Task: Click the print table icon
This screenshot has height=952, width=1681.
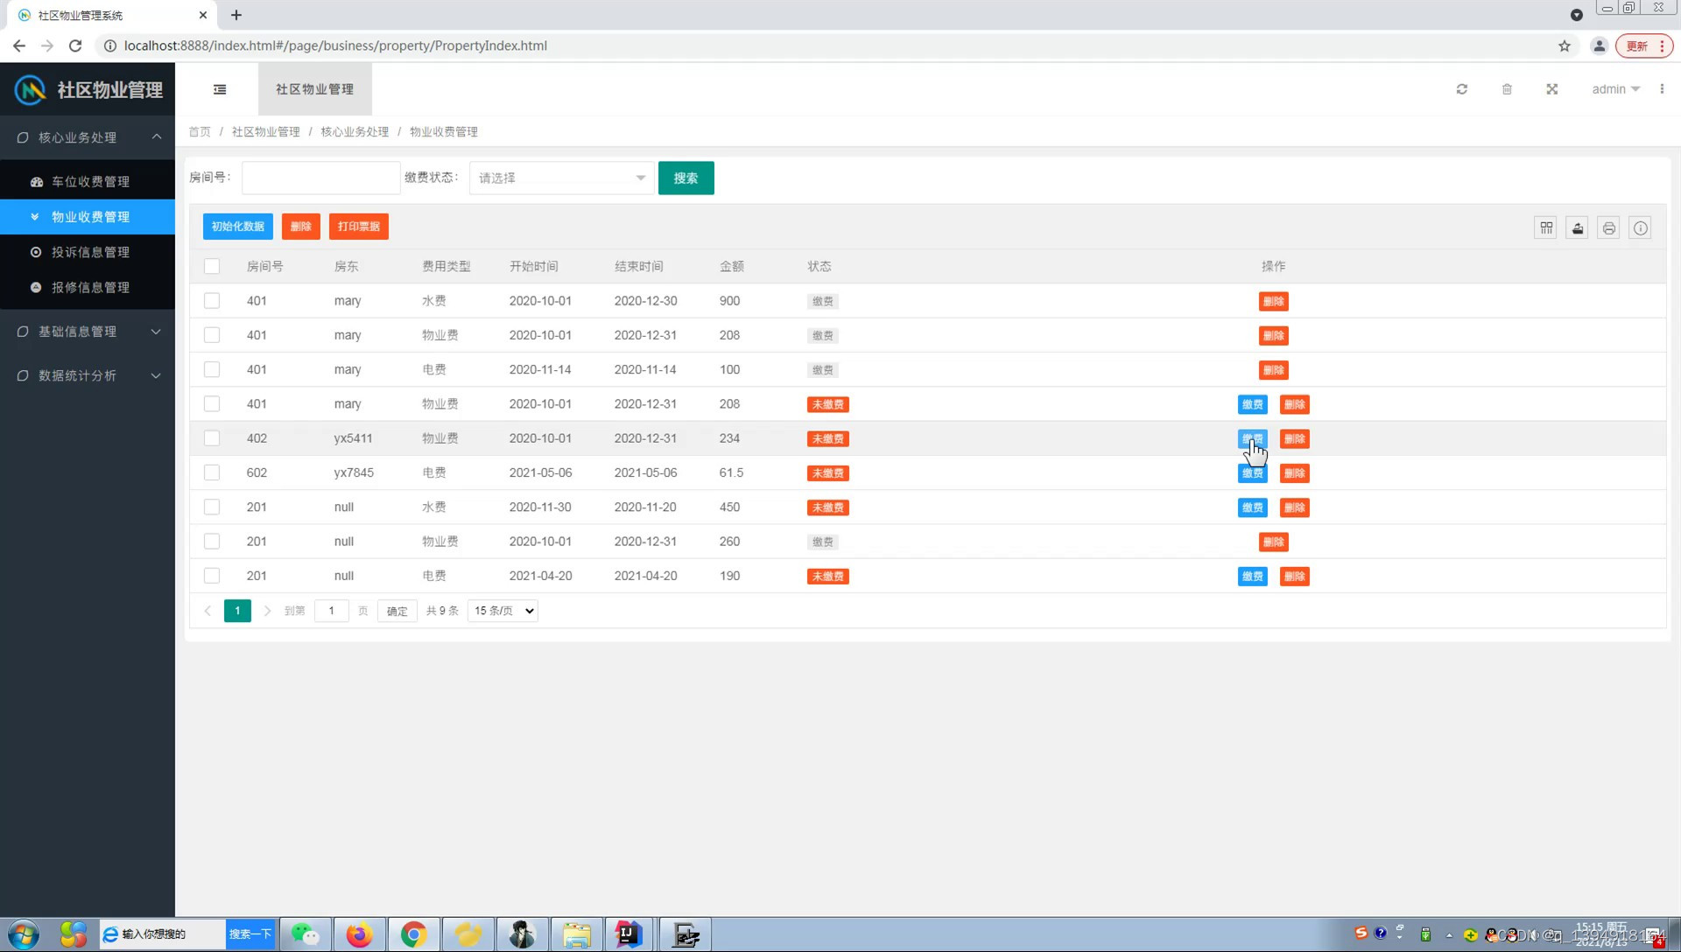Action: click(x=1608, y=228)
